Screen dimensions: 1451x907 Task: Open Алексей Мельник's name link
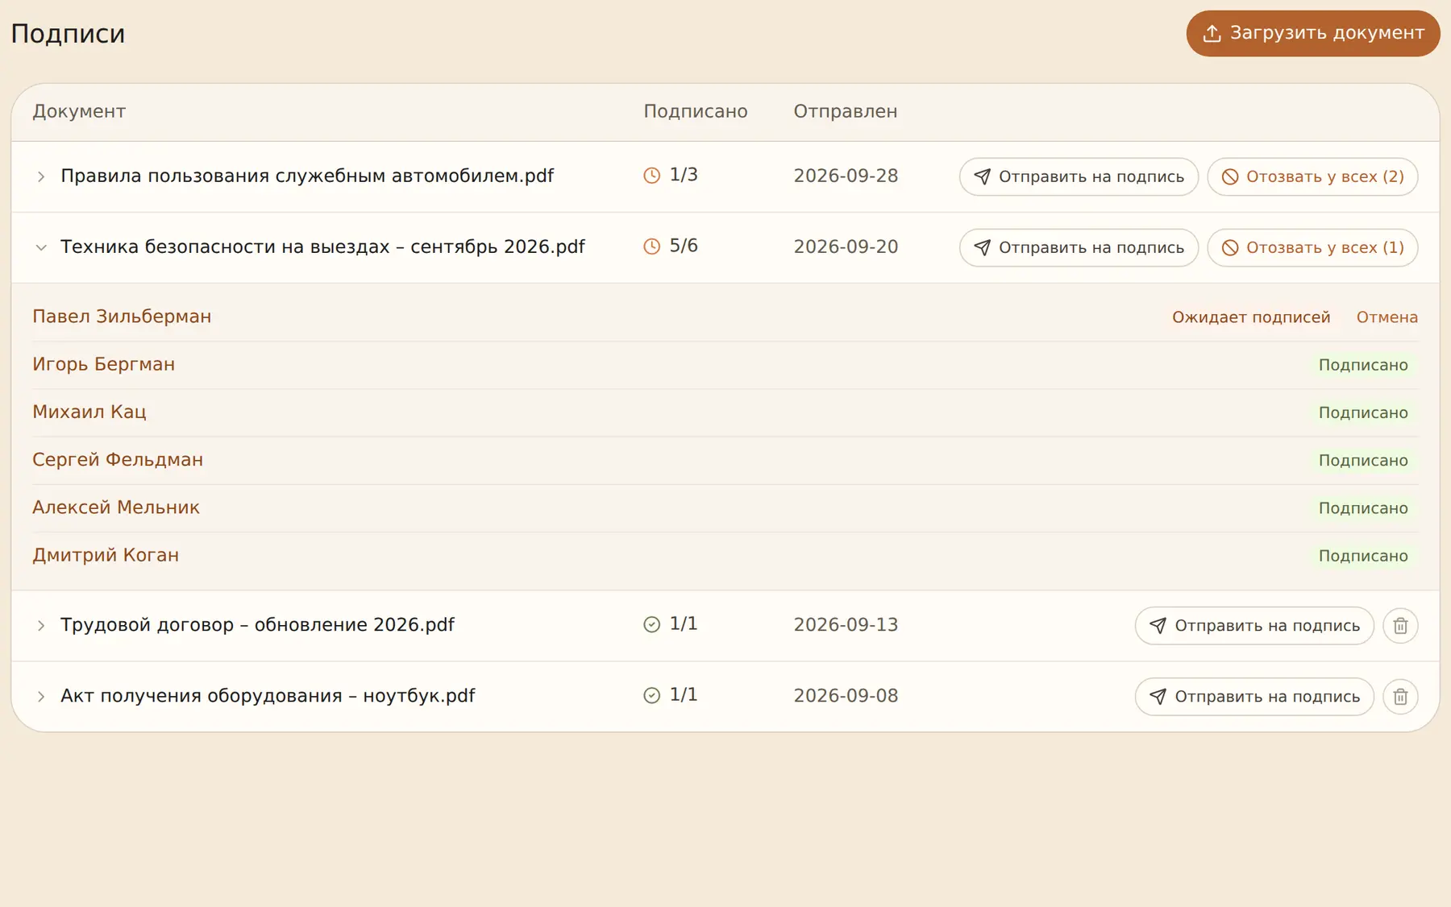pos(116,507)
